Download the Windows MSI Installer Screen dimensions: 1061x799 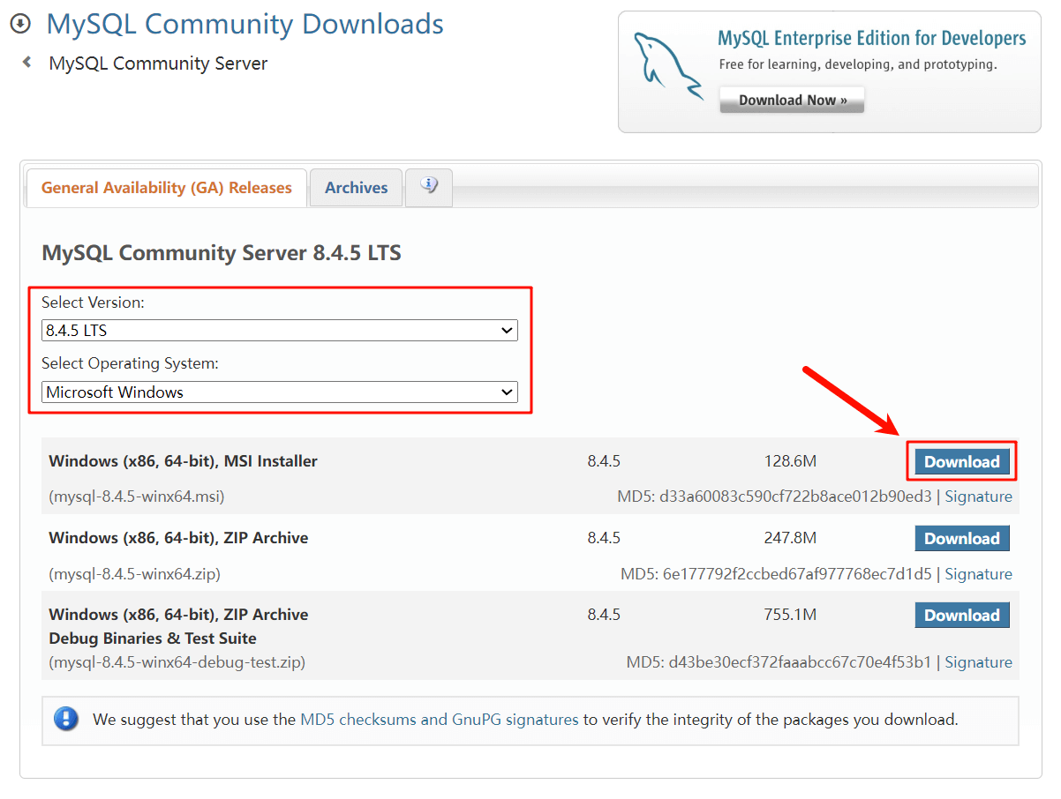(x=962, y=461)
